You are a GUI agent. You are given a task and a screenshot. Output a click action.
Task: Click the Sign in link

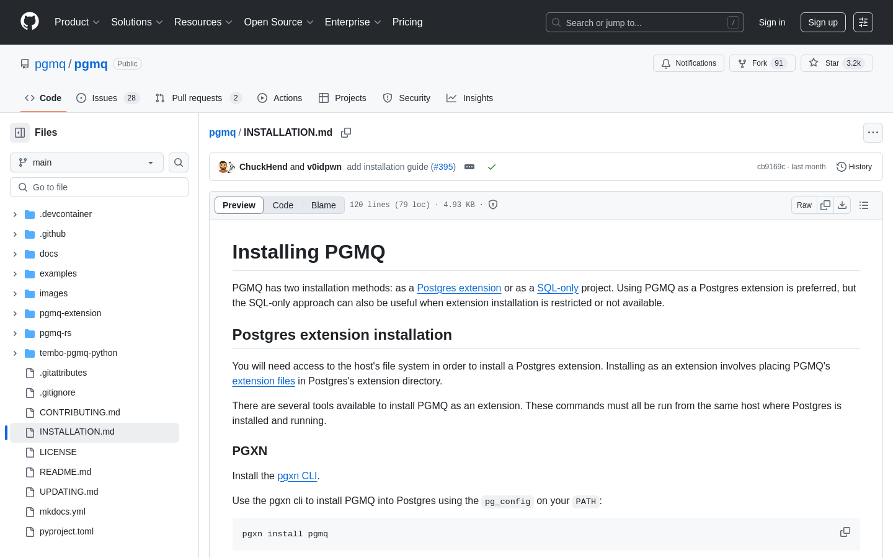(x=772, y=22)
